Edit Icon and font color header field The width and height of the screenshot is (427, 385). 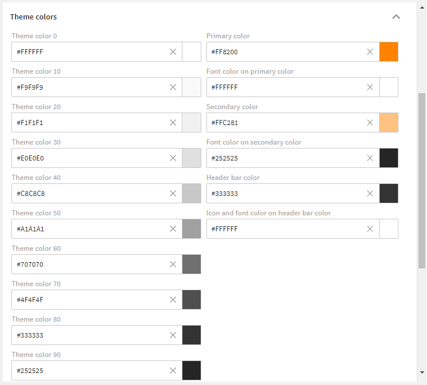click(285, 229)
